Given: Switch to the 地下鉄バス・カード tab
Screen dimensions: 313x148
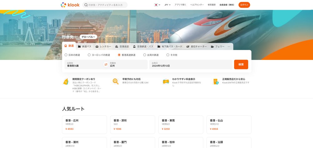Looking at the screenshot, I should click(170, 47).
